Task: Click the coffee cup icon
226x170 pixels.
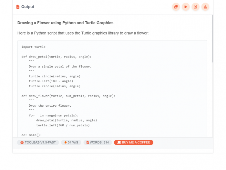Action: 119,143
